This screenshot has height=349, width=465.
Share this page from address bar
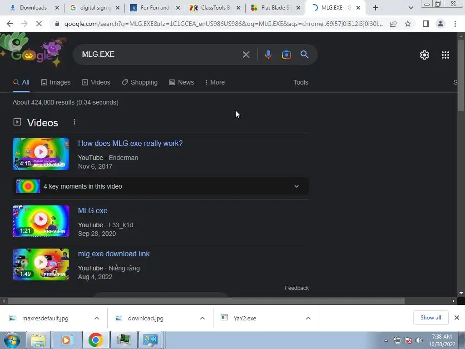[393, 24]
